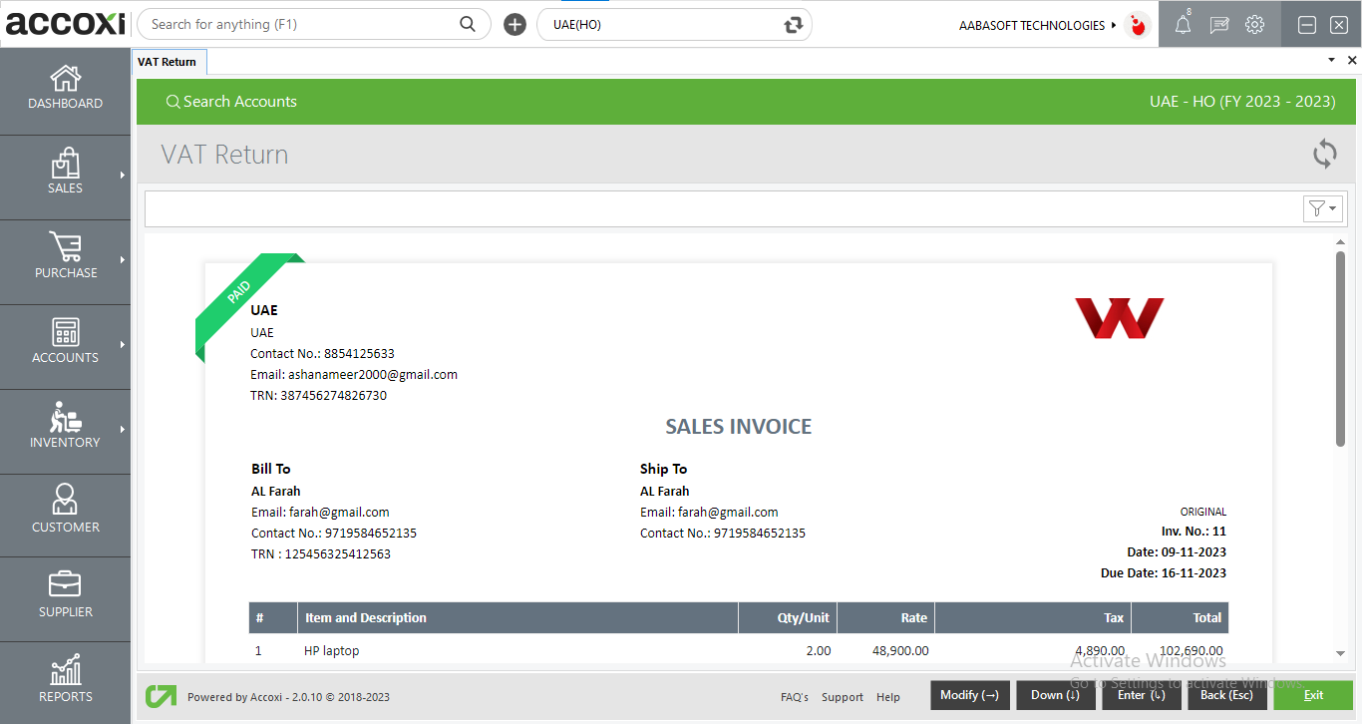The image size is (1362, 724).
Task: Select the Sales module icon
Action: pyautogui.click(x=65, y=172)
